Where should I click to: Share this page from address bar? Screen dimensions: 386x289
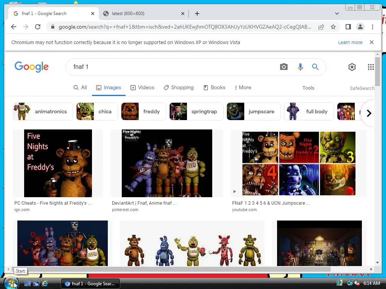click(x=321, y=27)
